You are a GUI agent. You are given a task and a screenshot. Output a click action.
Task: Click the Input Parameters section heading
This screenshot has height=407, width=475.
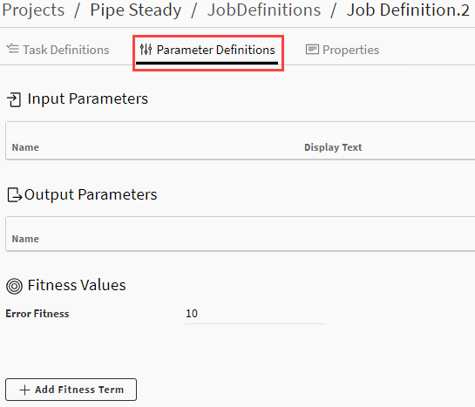coord(87,99)
